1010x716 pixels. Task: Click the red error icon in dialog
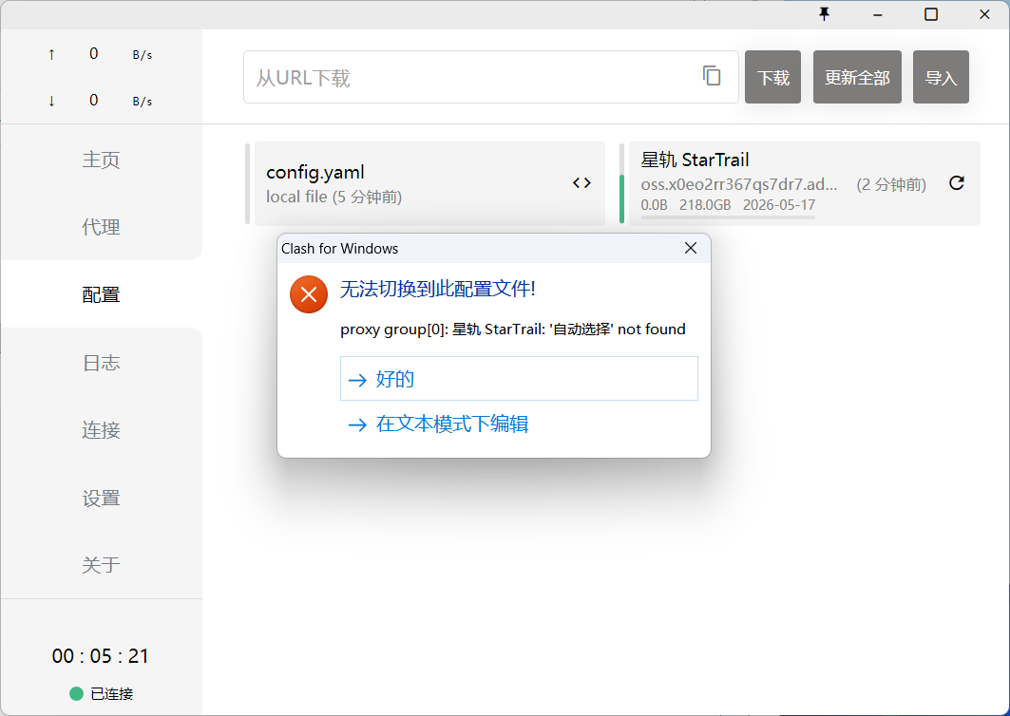[x=309, y=294]
